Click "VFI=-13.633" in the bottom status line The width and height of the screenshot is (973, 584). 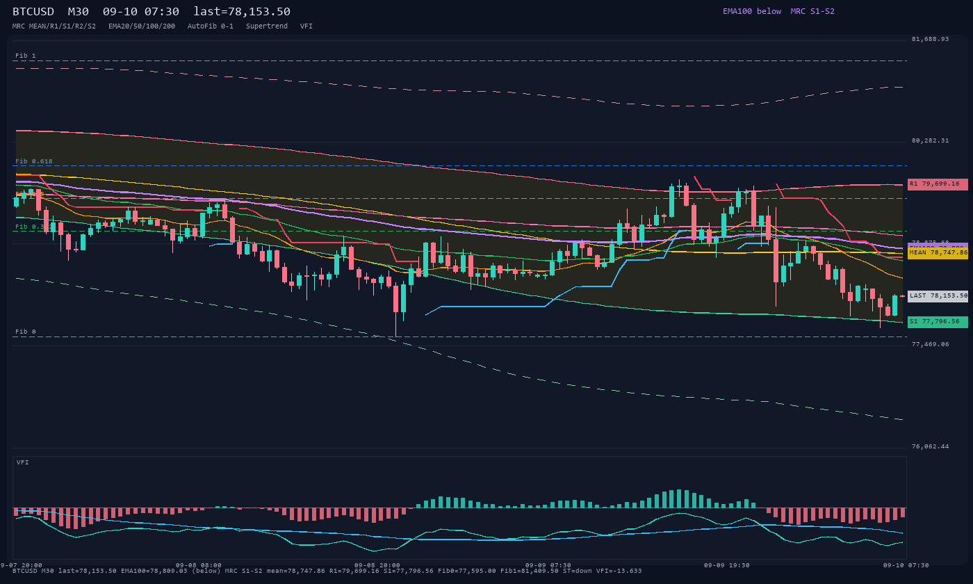[619, 571]
